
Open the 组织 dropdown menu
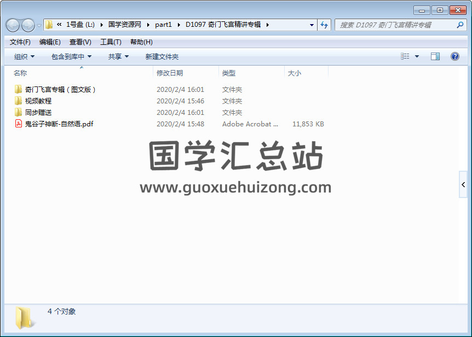click(x=24, y=57)
